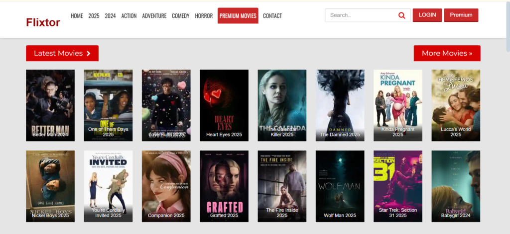Image resolution: width=510 pixels, height=234 pixels.
Task: Open the Grafted 2025 poster
Action: (x=224, y=186)
